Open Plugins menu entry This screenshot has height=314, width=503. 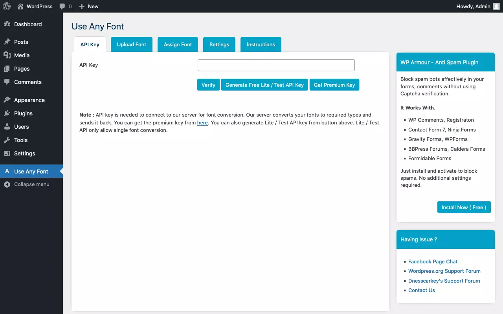[31, 113]
